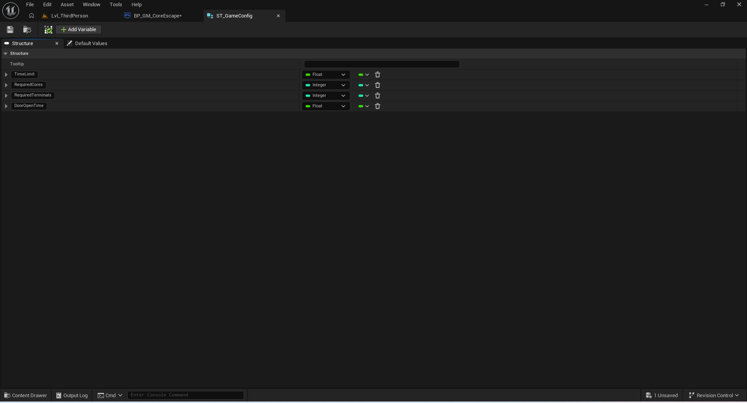747x403 pixels.
Task: Select the TimeLimit variable name field
Action: click(x=25, y=74)
